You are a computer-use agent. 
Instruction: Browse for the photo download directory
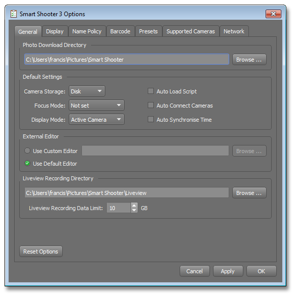(249, 60)
